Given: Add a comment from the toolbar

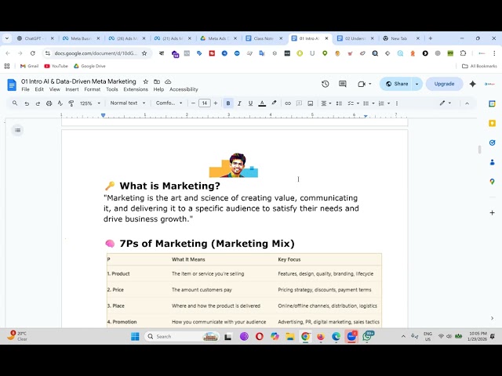Looking at the screenshot, I should [299, 103].
